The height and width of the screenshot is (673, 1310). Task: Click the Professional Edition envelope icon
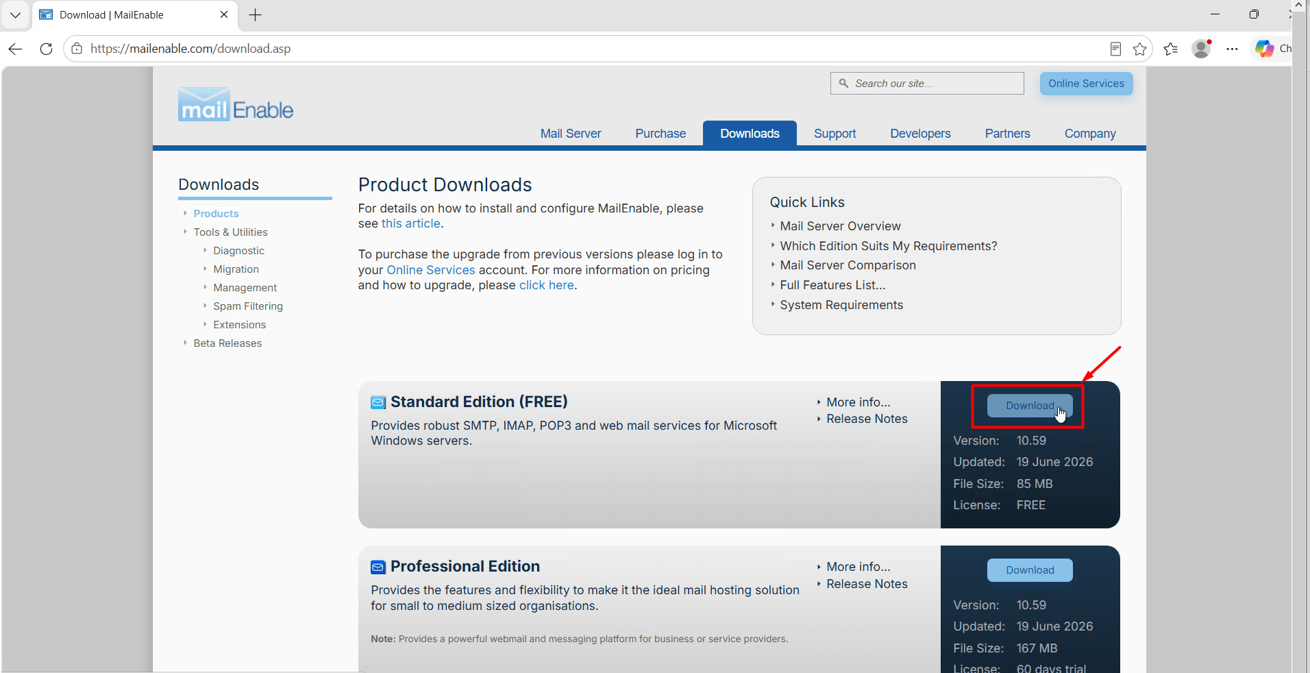(x=378, y=567)
